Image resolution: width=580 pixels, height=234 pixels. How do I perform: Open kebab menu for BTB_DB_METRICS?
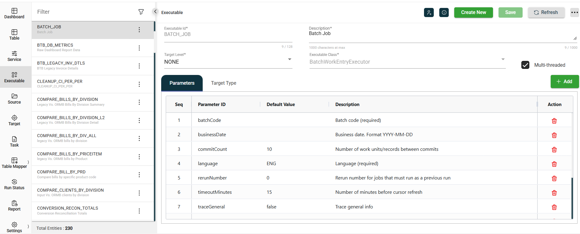coord(139,48)
